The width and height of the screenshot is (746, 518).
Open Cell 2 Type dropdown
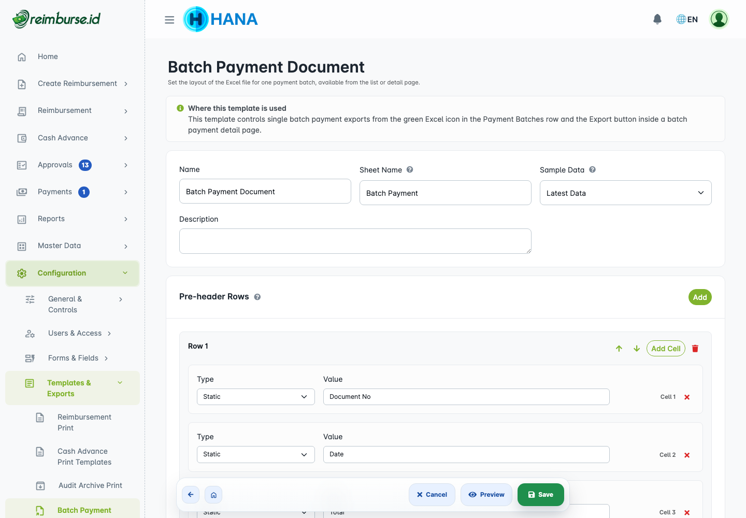[255, 454]
